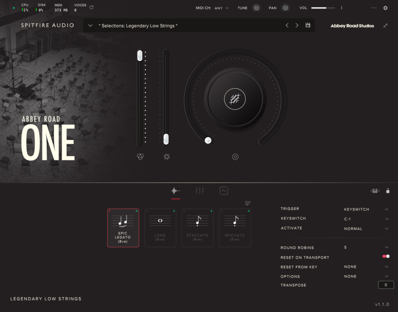398x312 pixels.
Task: Click the Tune knob
Action: (256, 8)
